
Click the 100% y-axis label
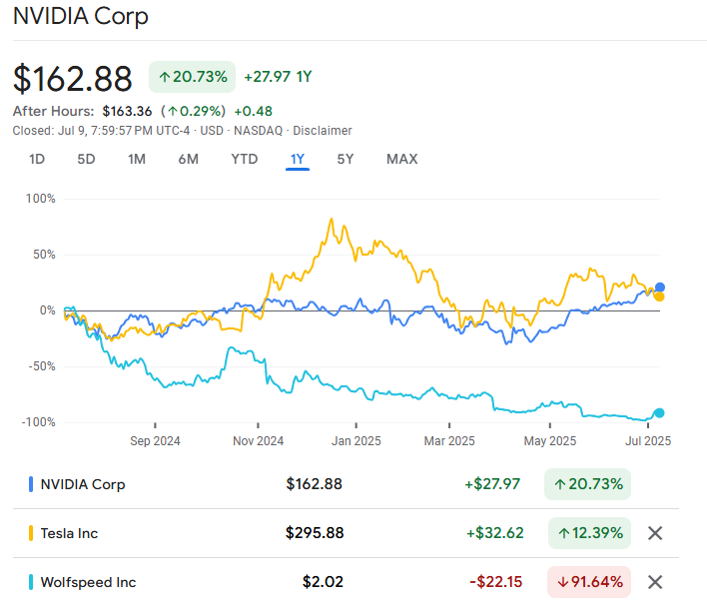tap(41, 199)
